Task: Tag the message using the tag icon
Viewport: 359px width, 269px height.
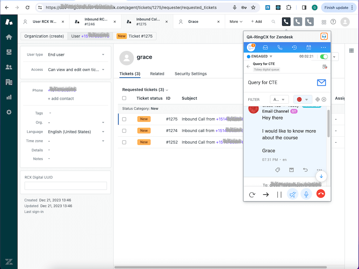Action: [277, 170]
